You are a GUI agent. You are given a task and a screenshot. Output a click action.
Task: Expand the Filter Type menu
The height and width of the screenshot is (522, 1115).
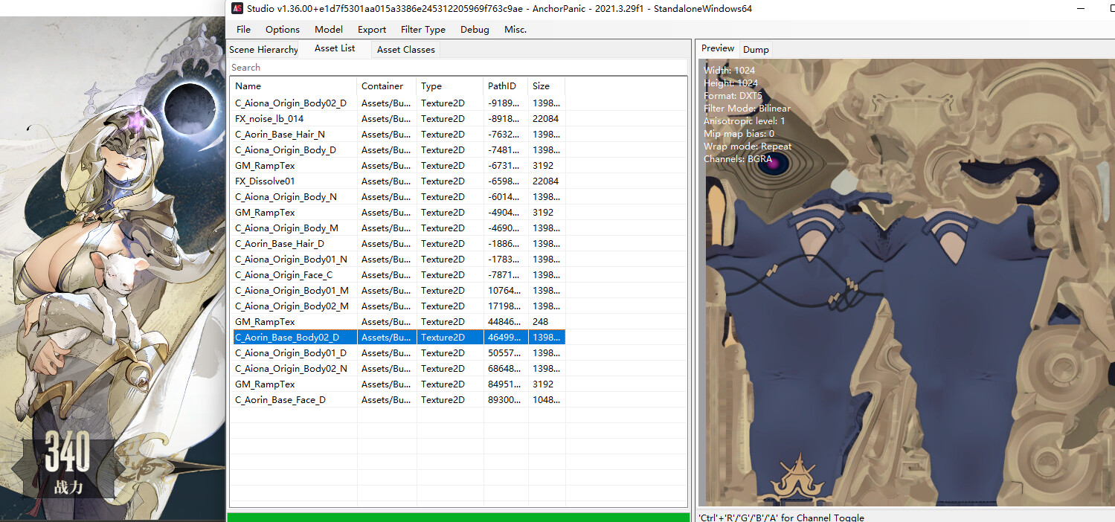click(x=423, y=30)
